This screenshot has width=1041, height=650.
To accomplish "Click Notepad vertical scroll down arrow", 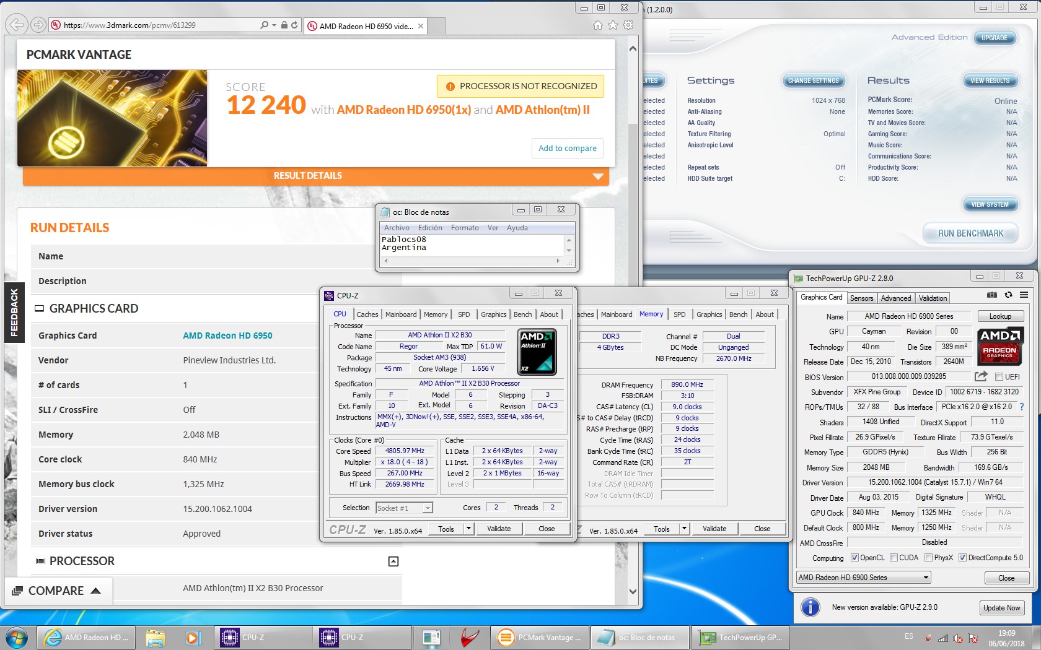I will 569,250.
